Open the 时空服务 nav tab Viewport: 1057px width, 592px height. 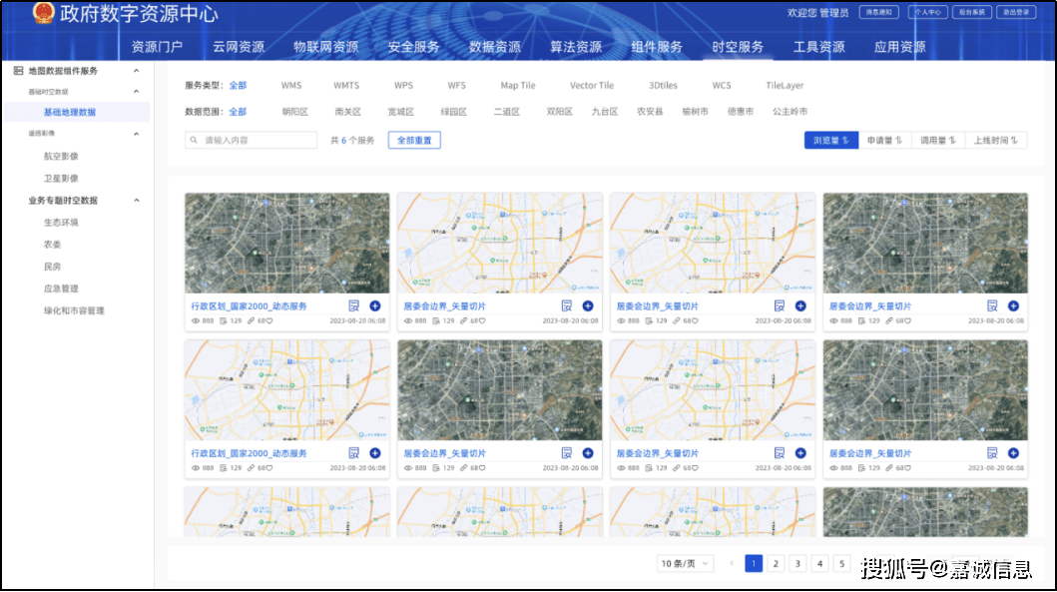point(739,47)
